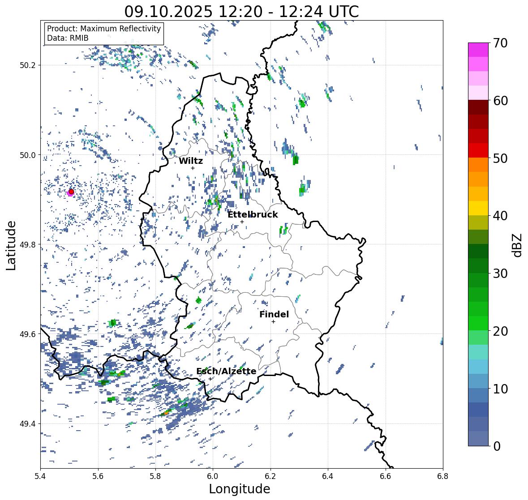Viewport: 528px width, 500px height.
Task: Click the cross marker below Wiltz label
Action: pyautogui.click(x=193, y=168)
